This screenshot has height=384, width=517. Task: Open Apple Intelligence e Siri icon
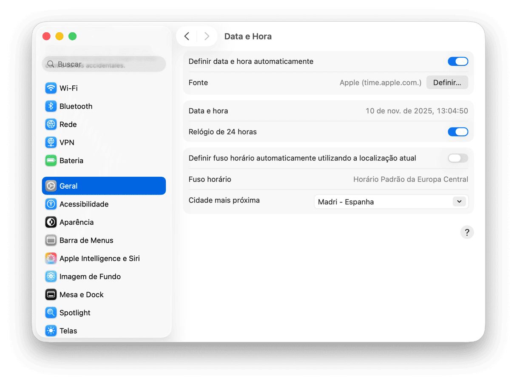(x=51, y=258)
